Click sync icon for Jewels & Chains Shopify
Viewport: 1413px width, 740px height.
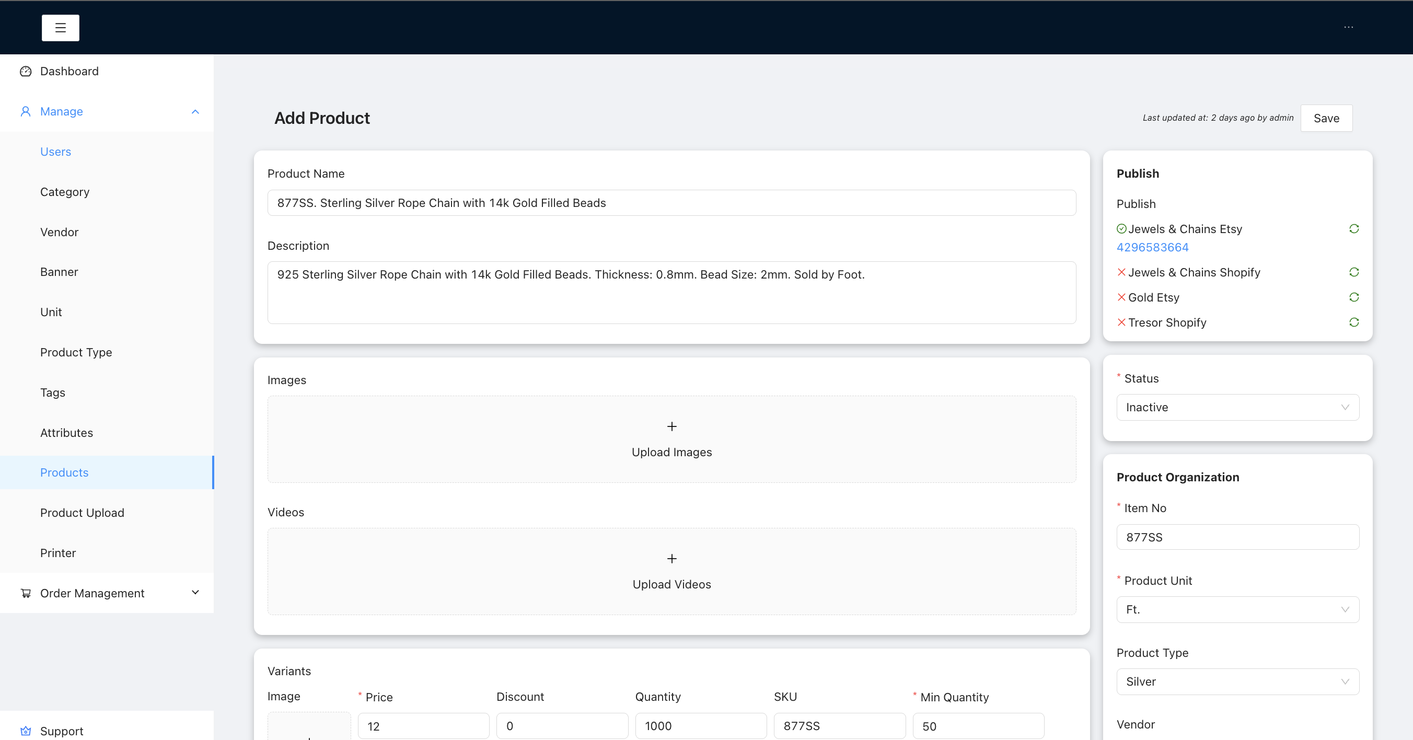(x=1353, y=272)
